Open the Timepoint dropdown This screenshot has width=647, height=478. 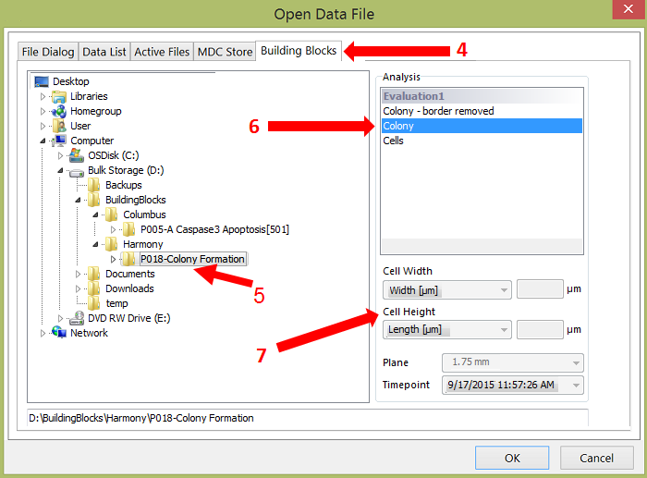(x=513, y=385)
